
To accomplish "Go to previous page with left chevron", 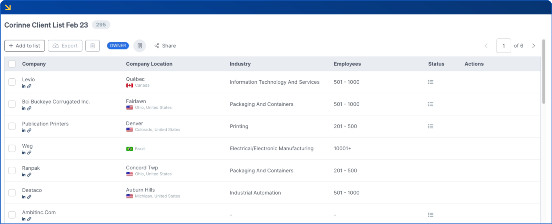I will (486, 46).
